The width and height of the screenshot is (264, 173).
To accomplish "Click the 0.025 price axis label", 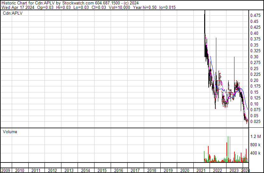I will tap(255, 121).
